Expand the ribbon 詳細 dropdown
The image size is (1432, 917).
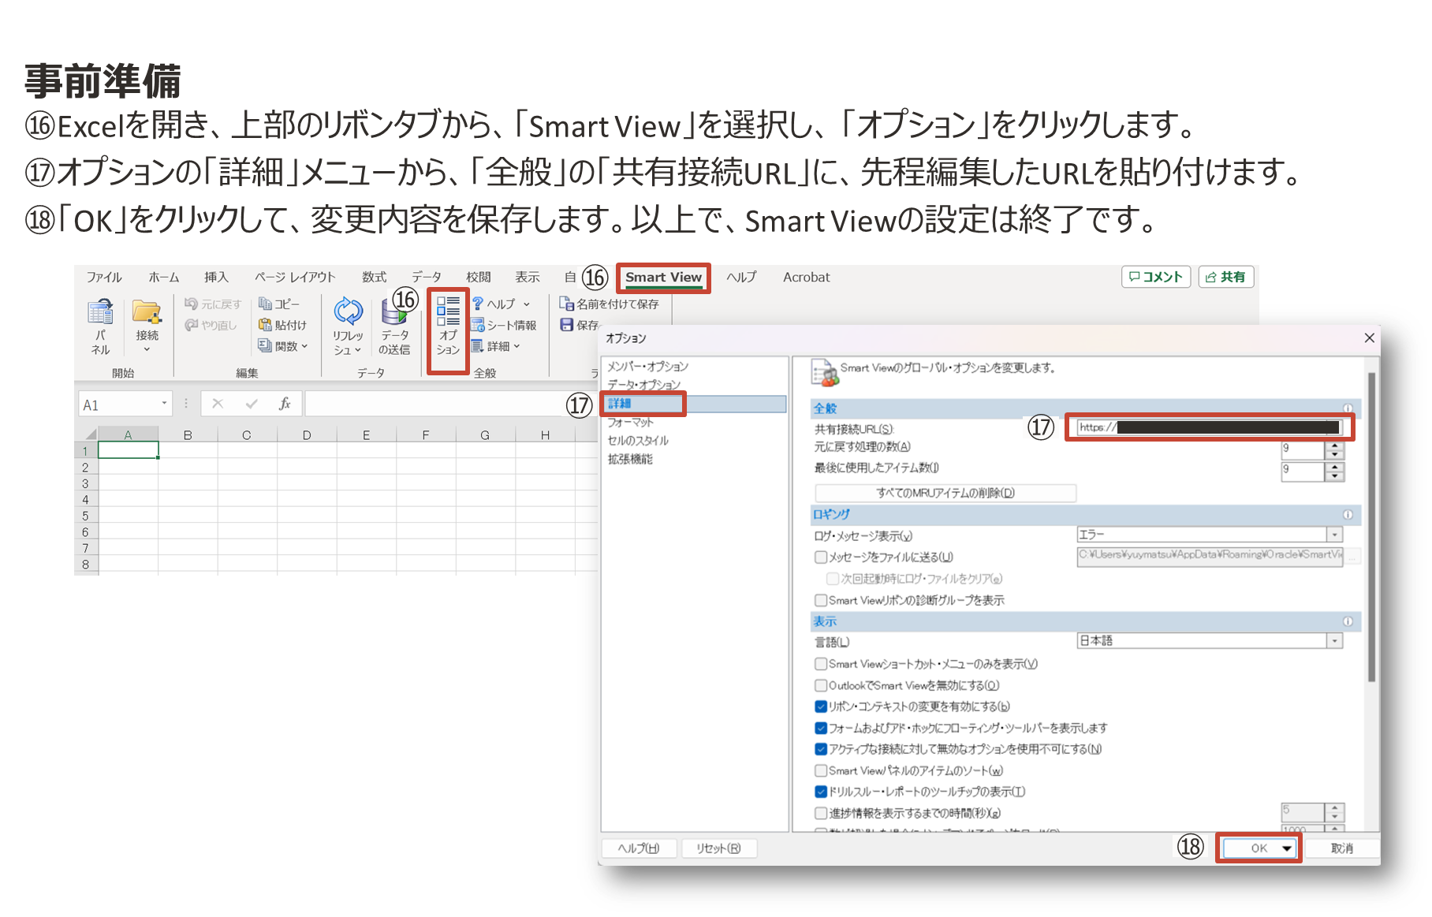point(516,346)
